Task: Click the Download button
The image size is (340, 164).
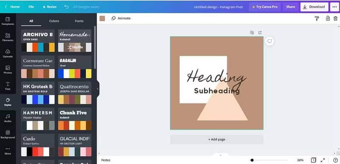Action: click(x=314, y=7)
